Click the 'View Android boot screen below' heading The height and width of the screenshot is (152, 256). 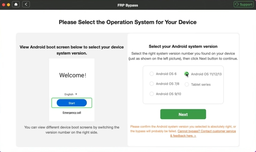pos(72,50)
